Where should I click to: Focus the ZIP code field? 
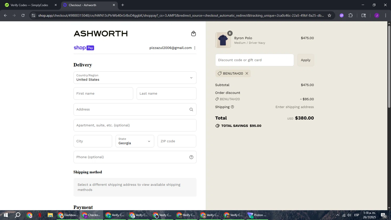[x=177, y=141]
